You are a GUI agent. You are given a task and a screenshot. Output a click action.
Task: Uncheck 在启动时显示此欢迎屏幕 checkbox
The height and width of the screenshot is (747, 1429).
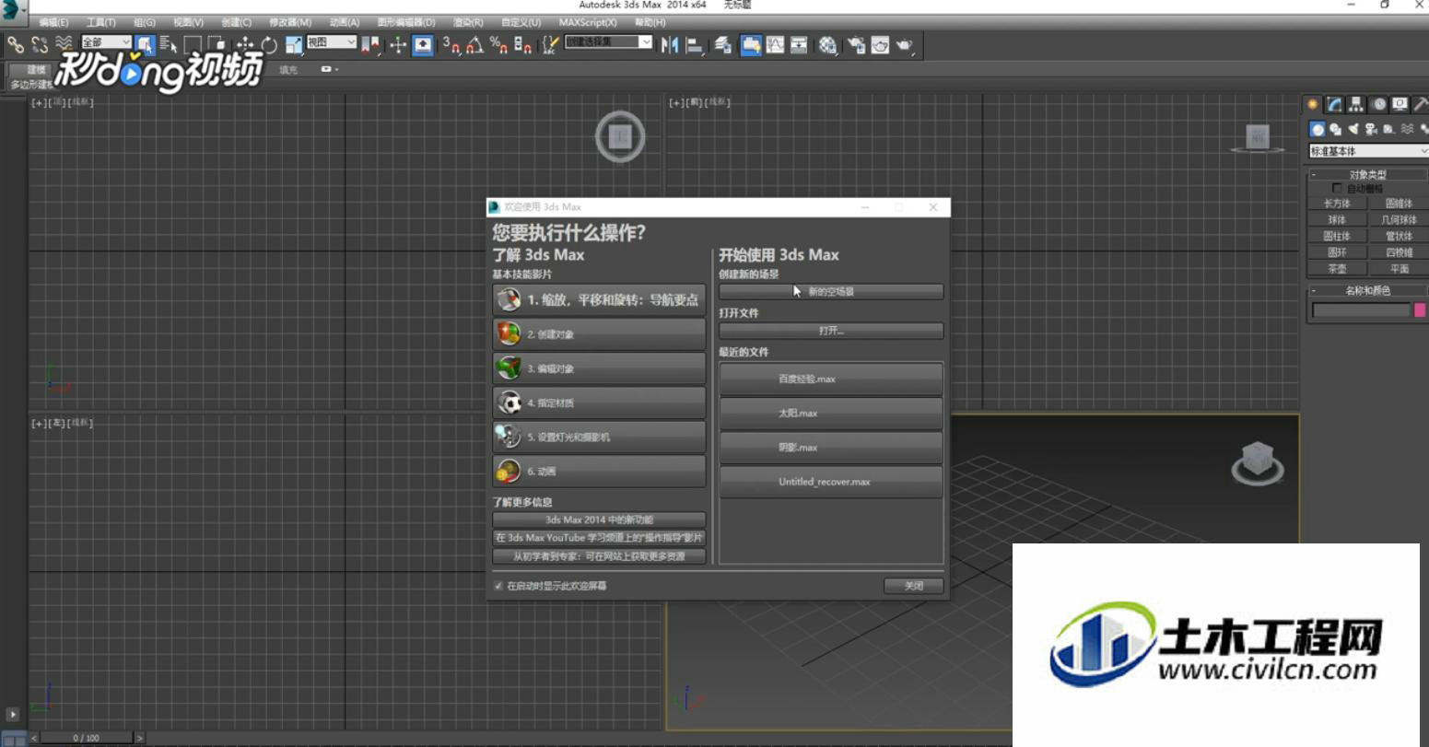click(498, 586)
